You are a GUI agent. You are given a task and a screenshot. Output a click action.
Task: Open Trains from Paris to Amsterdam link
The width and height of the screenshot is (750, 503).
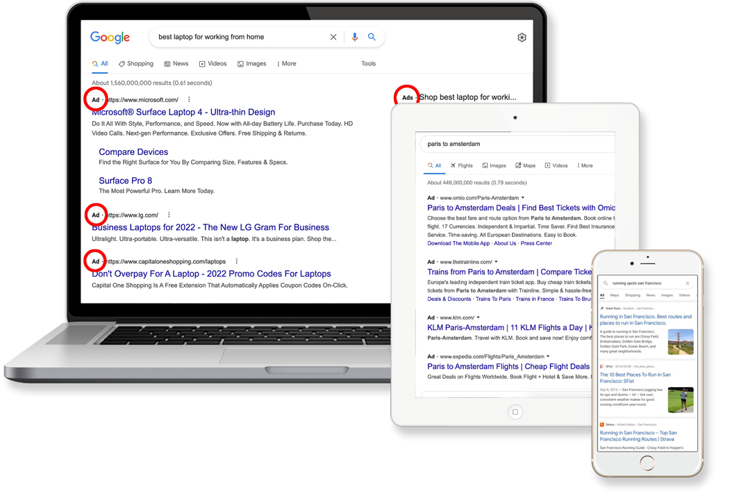510,272
